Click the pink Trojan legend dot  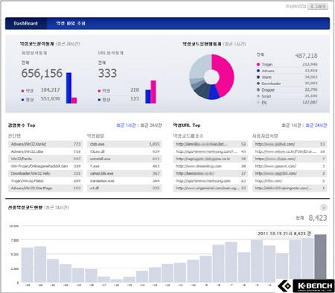(258, 65)
